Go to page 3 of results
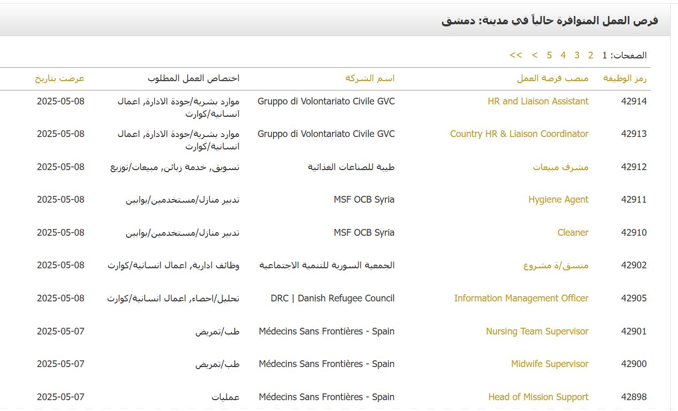This screenshot has height=411, width=678. click(577, 55)
